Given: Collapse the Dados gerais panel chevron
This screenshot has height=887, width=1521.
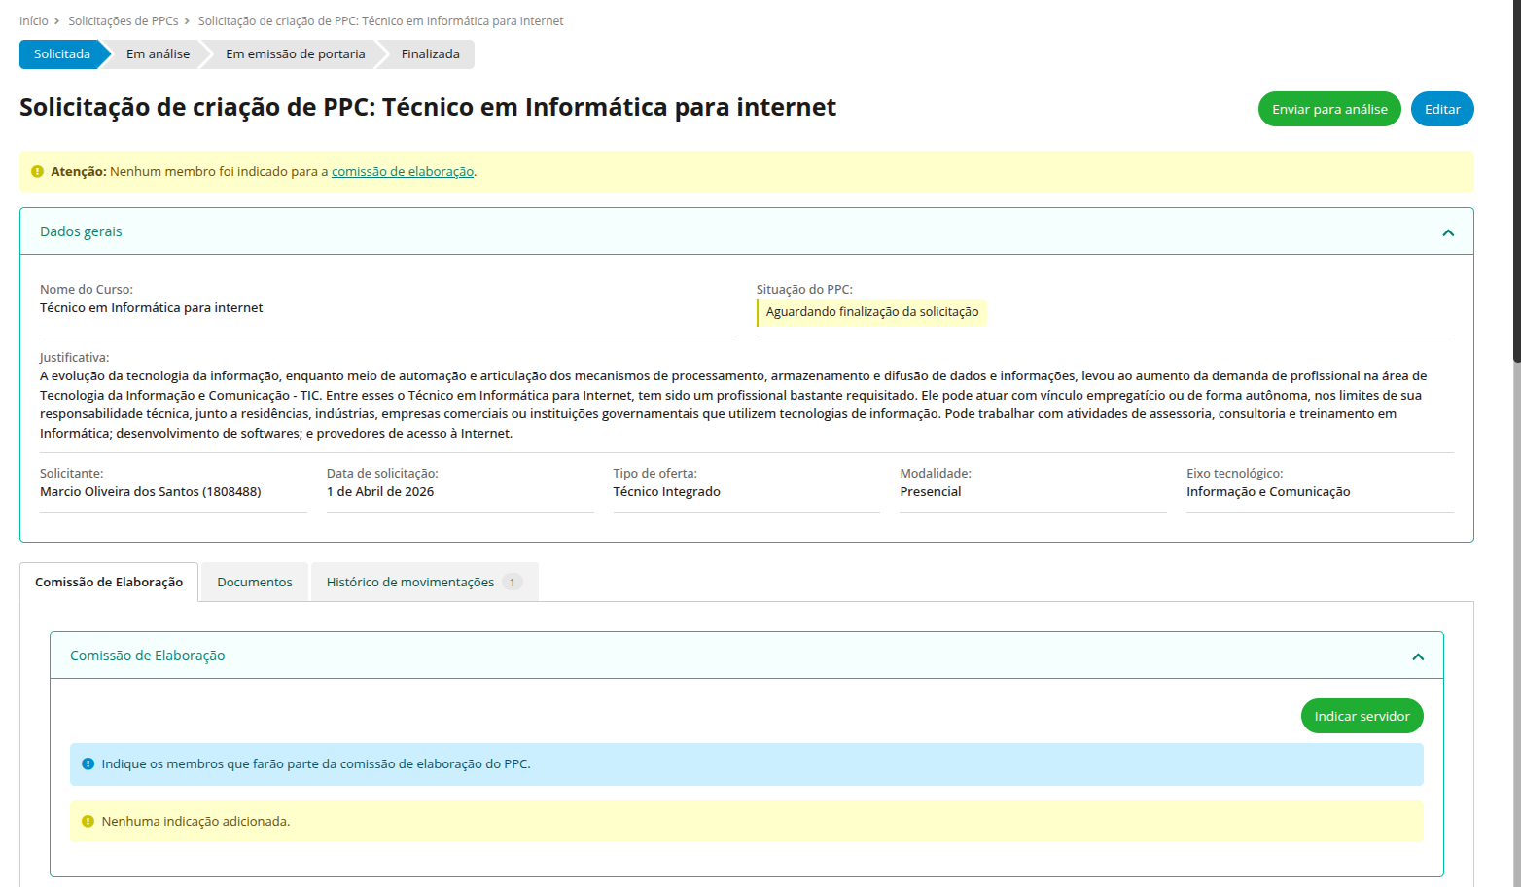Looking at the screenshot, I should (x=1447, y=232).
